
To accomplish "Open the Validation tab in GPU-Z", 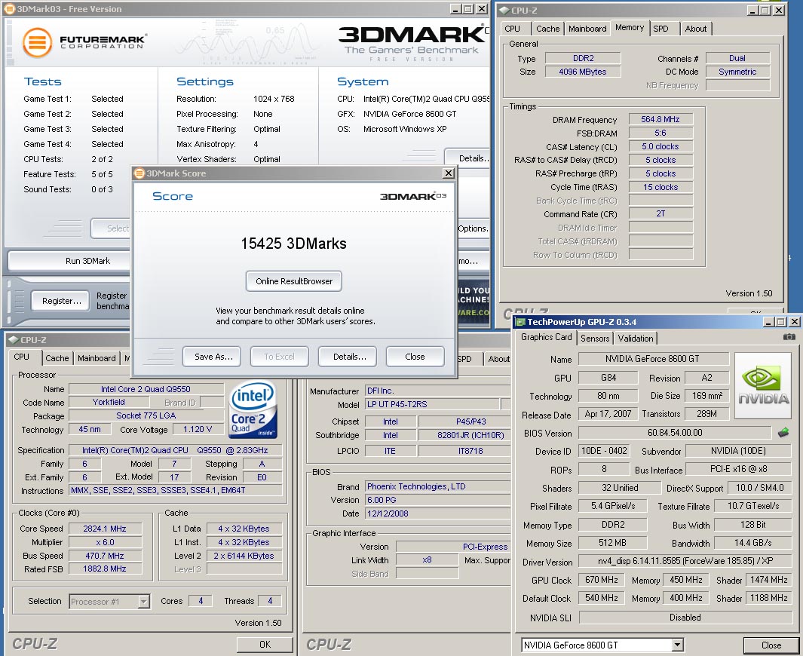I will click(636, 338).
